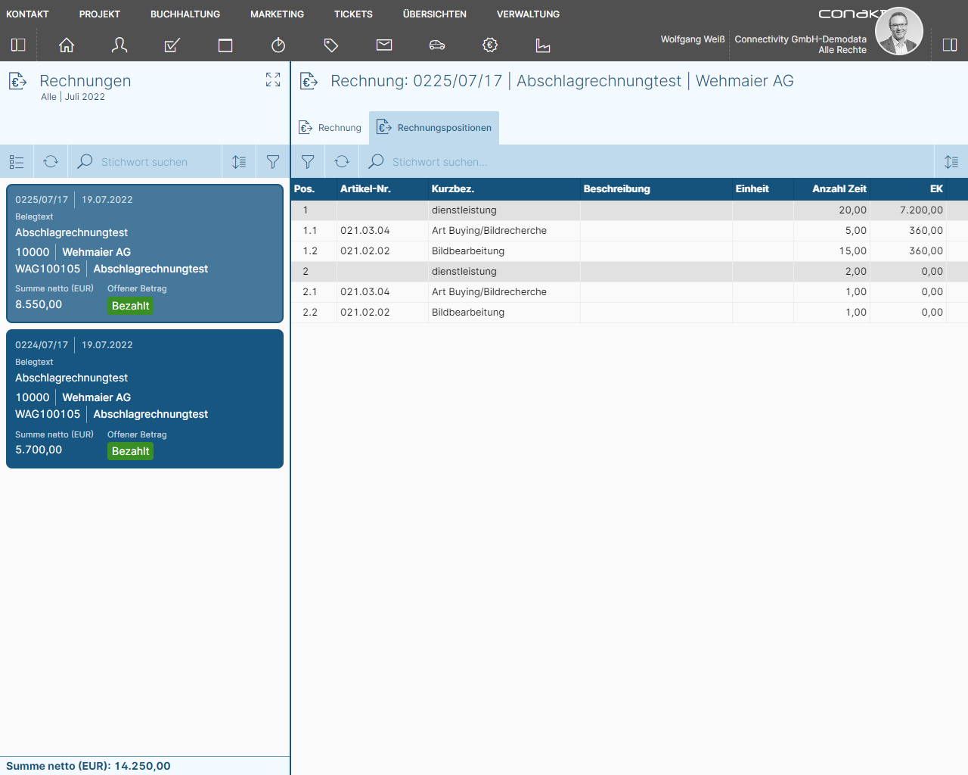Select invoice 0224/07/17 card
Image resolution: width=968 pixels, height=775 pixels.
[144, 399]
